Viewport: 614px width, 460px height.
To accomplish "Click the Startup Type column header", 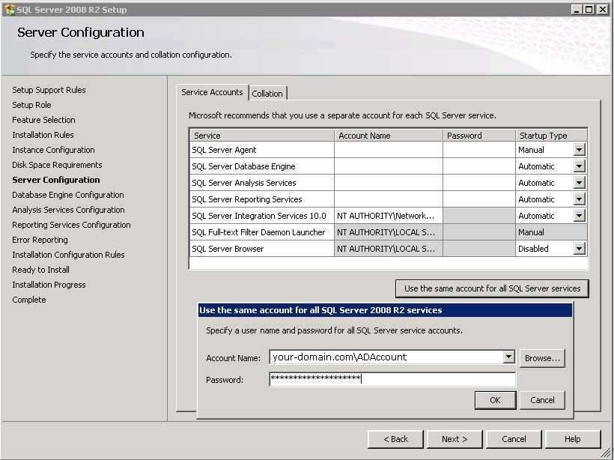I will 551,136.
